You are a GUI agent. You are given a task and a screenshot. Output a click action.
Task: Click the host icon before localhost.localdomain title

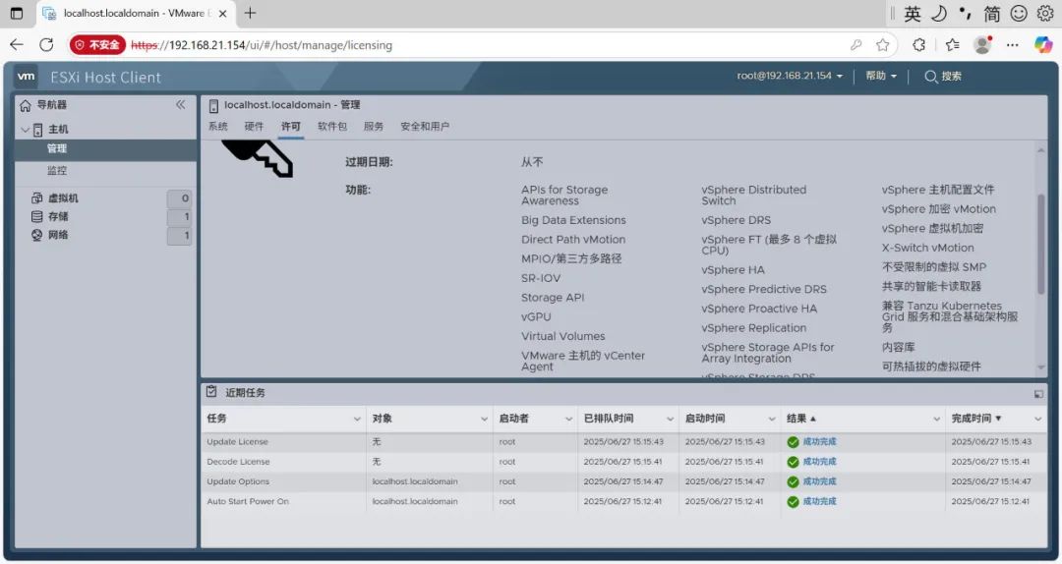pos(213,105)
